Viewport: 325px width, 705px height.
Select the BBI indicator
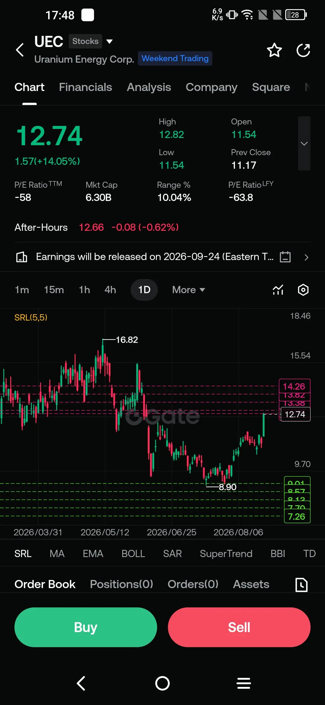[x=278, y=554]
